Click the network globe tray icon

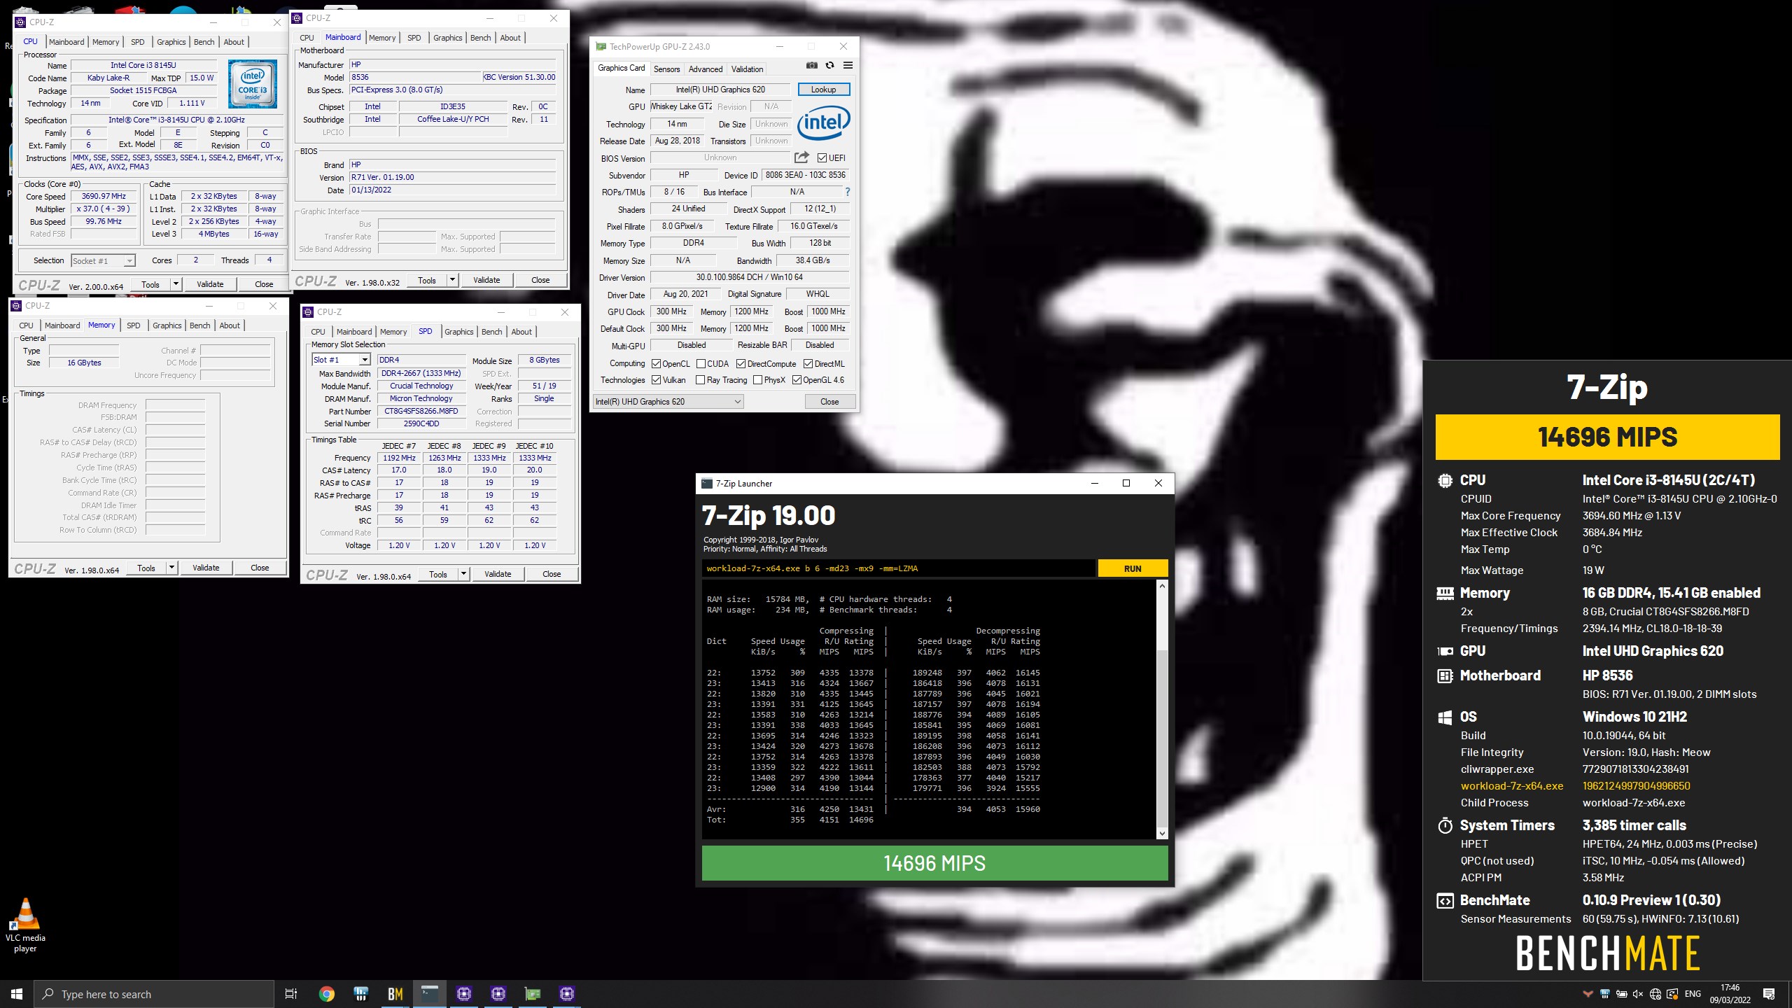[x=1655, y=994]
